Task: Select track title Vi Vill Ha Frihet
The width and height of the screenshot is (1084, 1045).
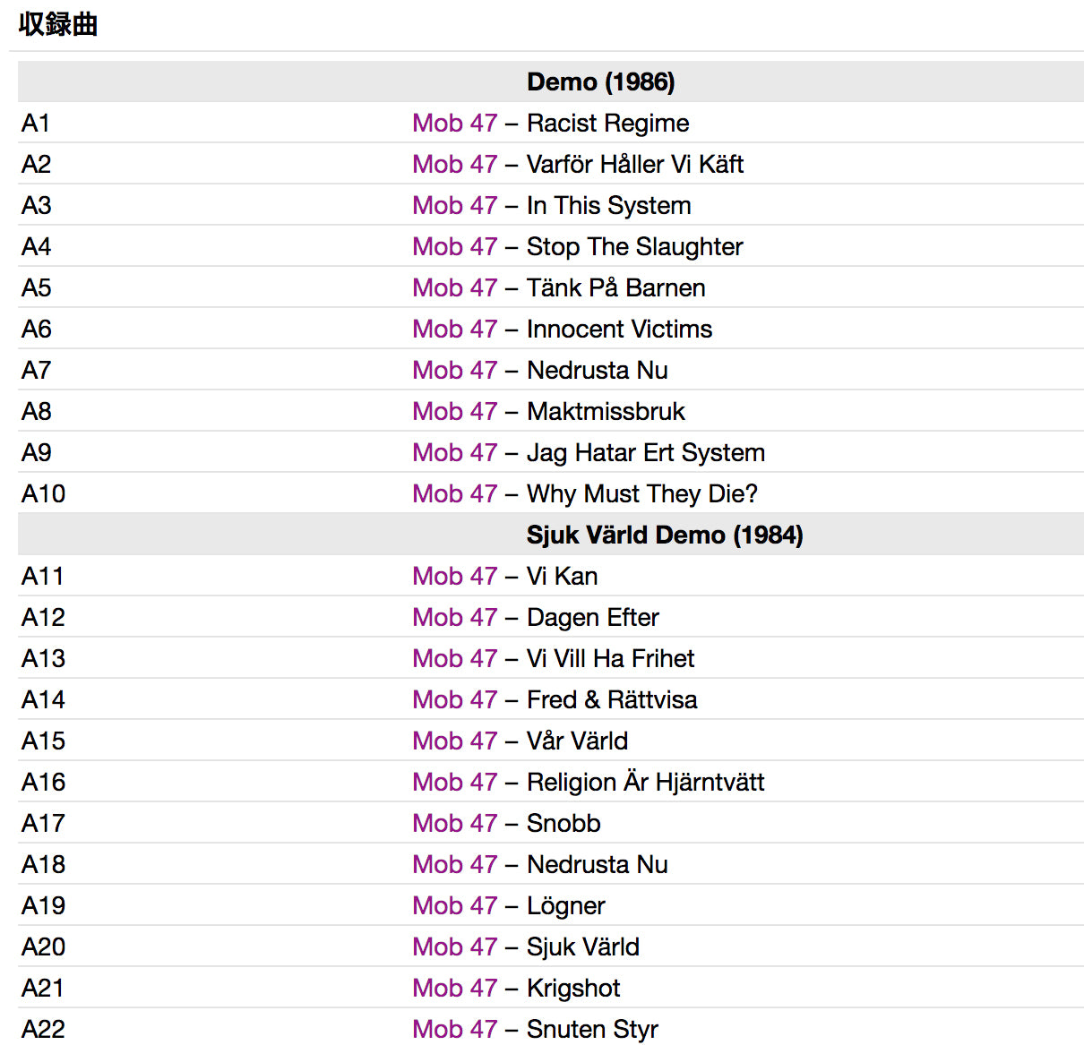Action: (611, 658)
